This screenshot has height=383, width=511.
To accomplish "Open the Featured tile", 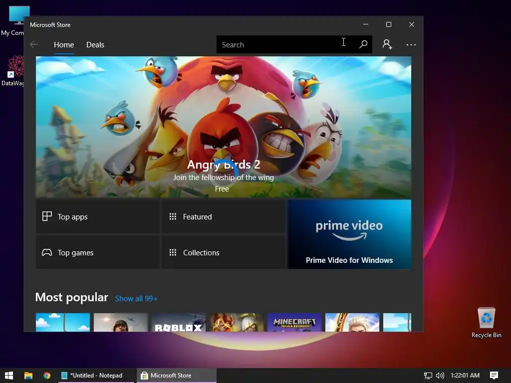I will (x=224, y=216).
